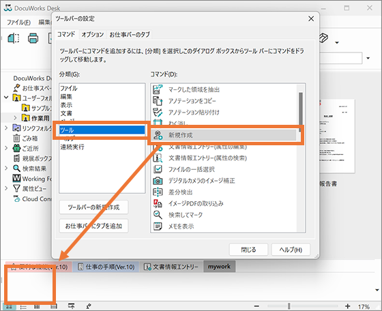Expand the 属性ビュー tree node
The width and height of the screenshot is (382, 311).
[6, 188]
